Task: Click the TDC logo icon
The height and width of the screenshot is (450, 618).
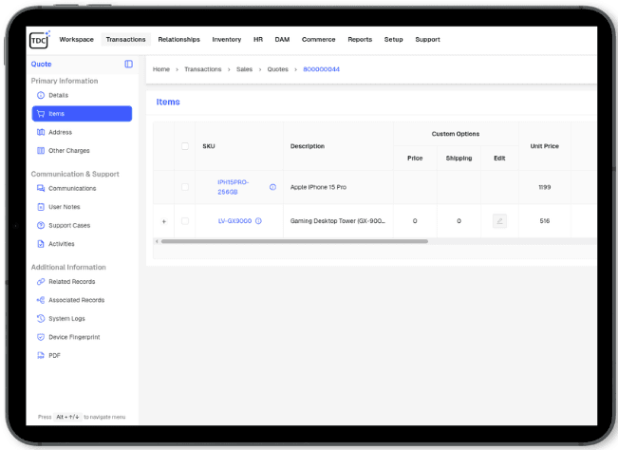Action: click(x=40, y=40)
